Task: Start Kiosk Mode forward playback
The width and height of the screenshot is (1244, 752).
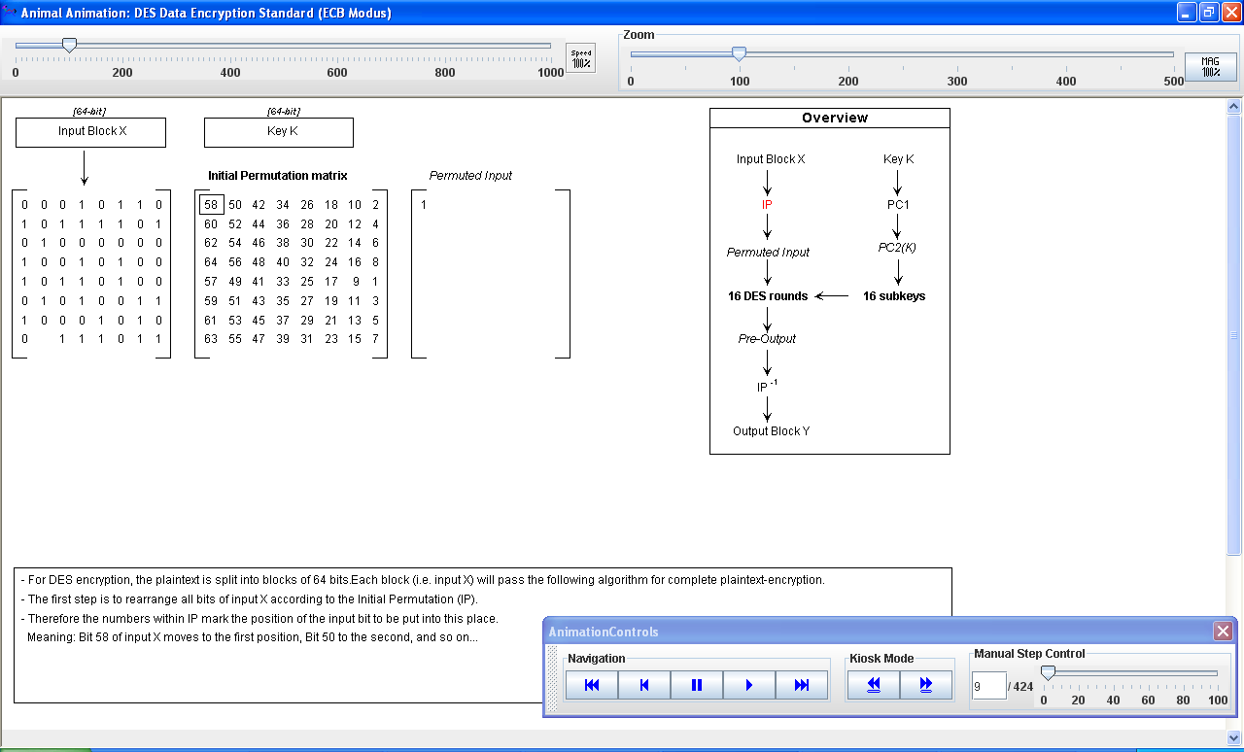Action: click(926, 685)
